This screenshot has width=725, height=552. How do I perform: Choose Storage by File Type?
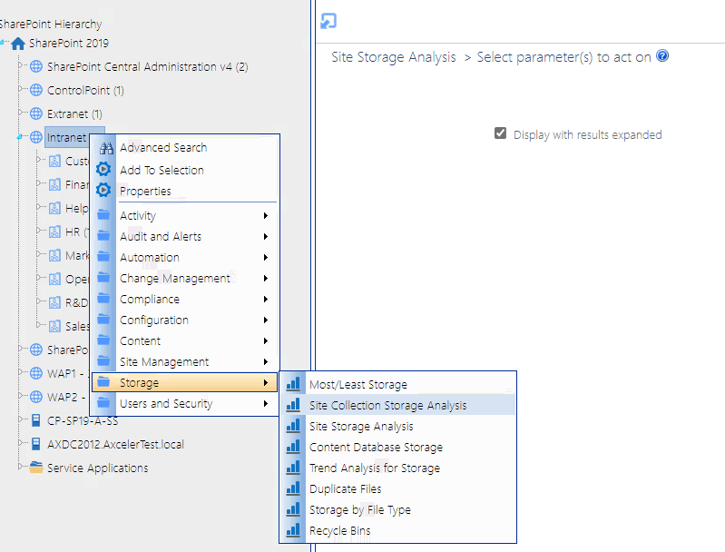[398, 509]
